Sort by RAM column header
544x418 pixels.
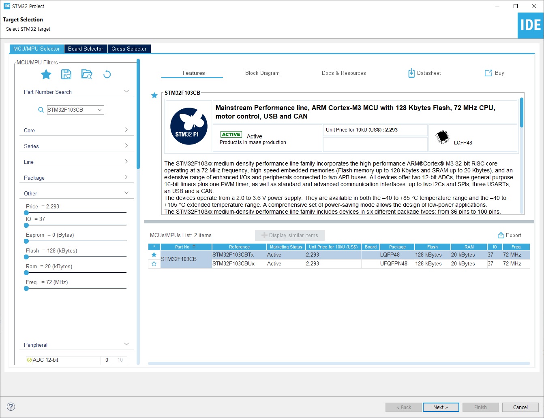click(x=469, y=247)
